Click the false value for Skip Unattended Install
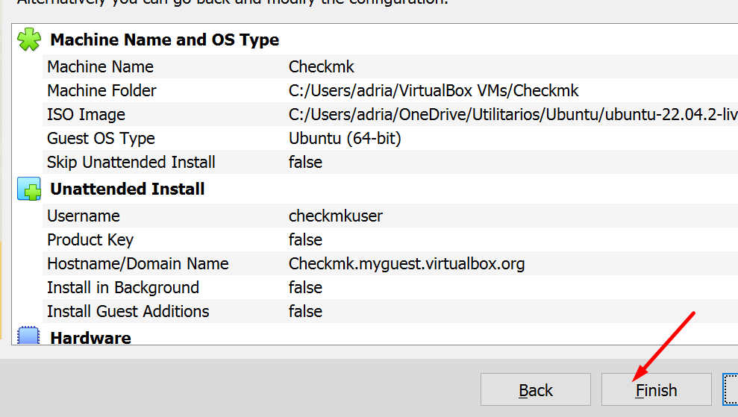 pyautogui.click(x=305, y=162)
